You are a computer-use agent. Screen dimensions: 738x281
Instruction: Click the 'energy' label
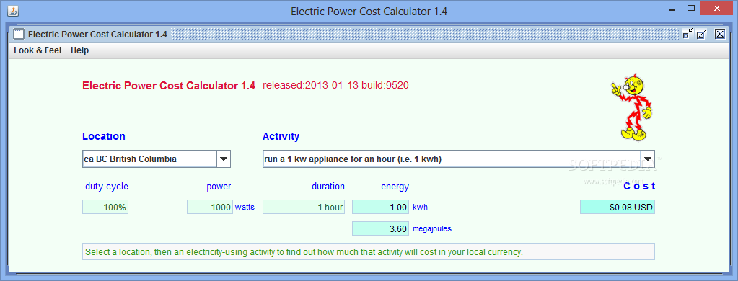click(395, 187)
